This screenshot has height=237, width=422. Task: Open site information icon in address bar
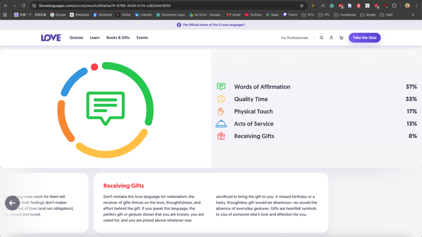click(x=34, y=6)
